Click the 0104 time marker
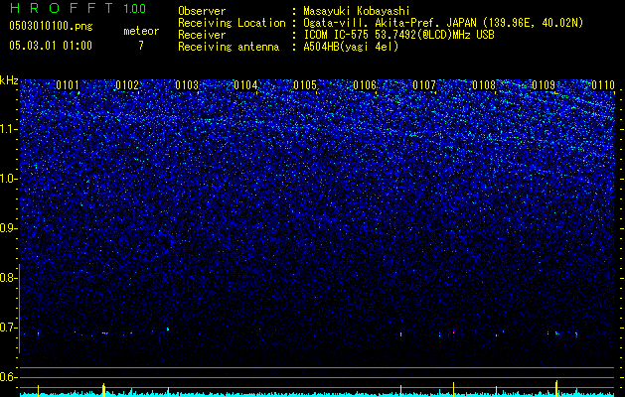The height and width of the screenshot is (397, 625). pos(245,85)
